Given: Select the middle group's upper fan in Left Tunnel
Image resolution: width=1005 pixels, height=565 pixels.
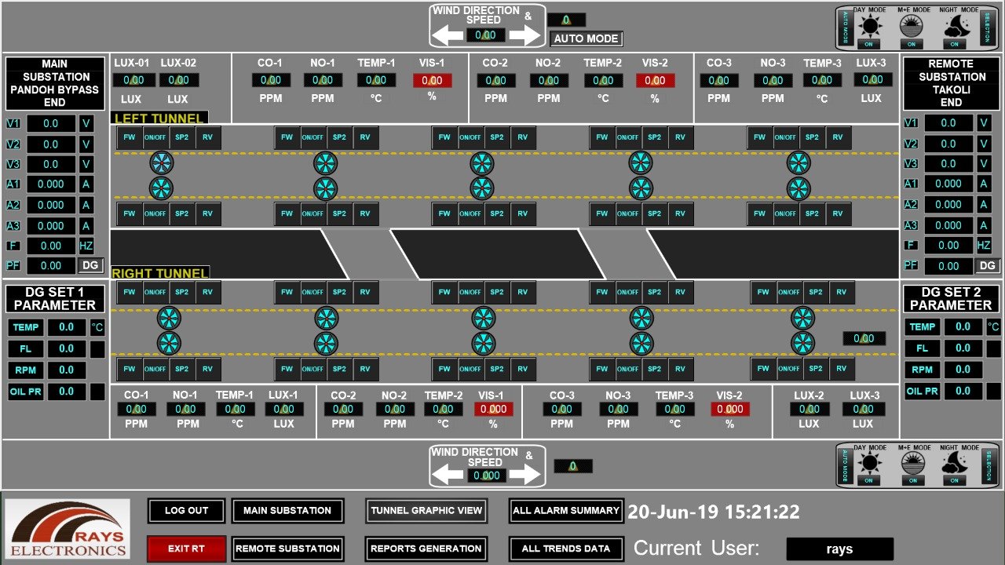Looking at the screenshot, I should pos(482,163).
